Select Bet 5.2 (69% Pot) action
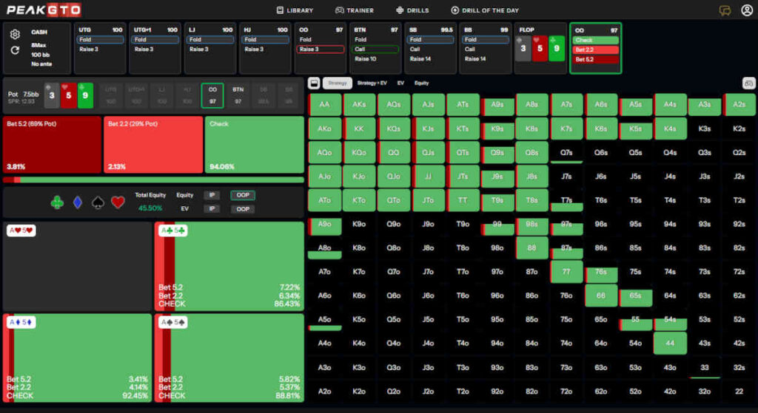Screen dimensions: 758x413 pos(53,144)
